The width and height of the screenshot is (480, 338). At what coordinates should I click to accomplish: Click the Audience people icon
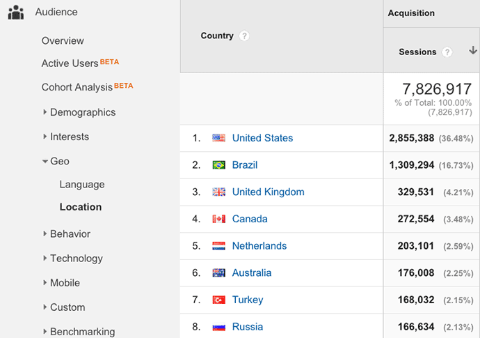point(16,13)
